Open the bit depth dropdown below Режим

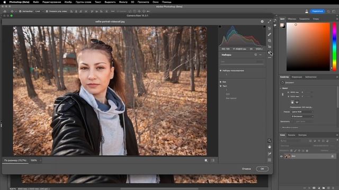[x=302, y=116]
